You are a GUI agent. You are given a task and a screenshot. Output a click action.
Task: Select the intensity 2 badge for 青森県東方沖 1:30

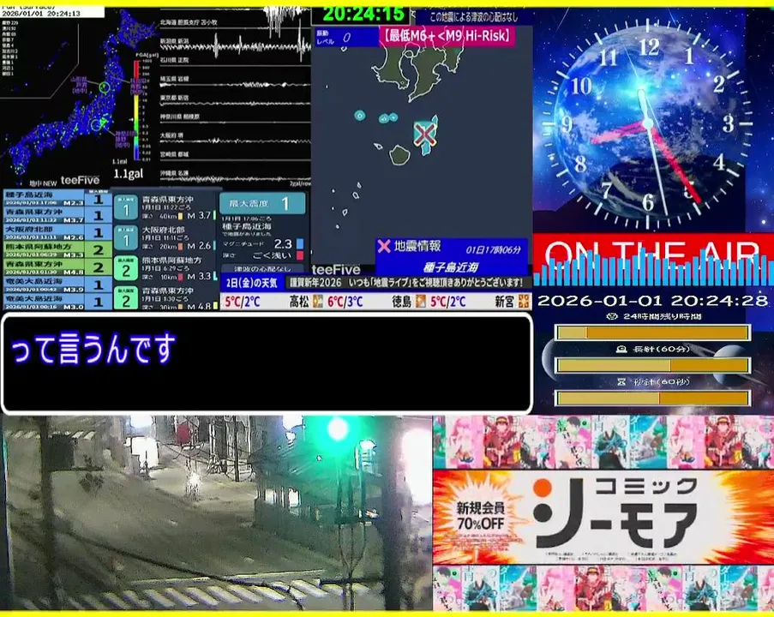click(125, 297)
